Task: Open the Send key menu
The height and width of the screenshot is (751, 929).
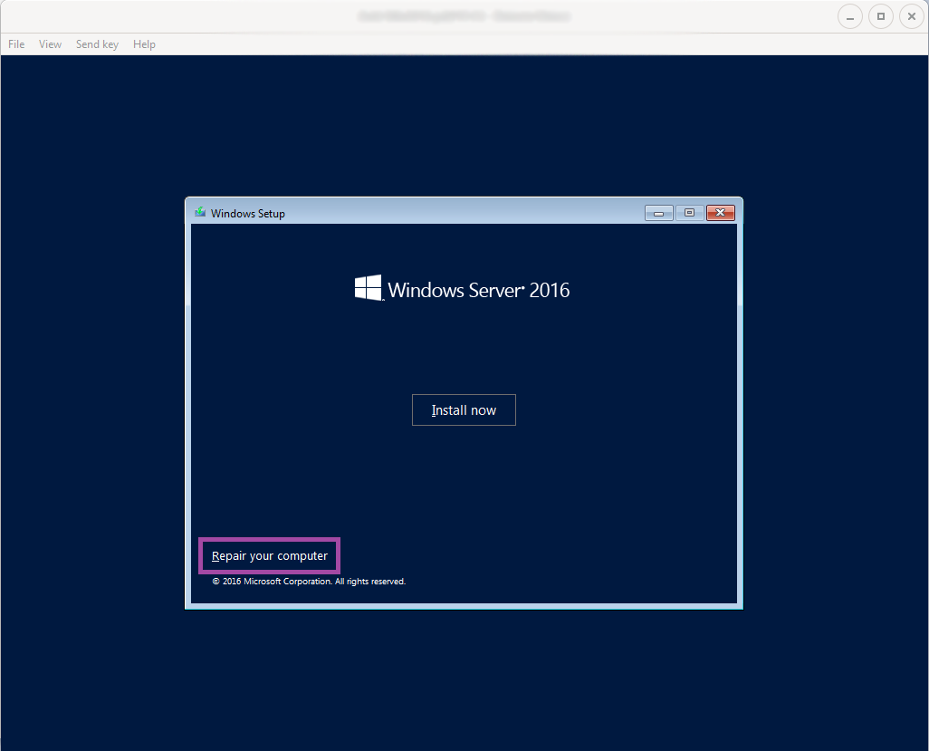Action: pos(97,44)
